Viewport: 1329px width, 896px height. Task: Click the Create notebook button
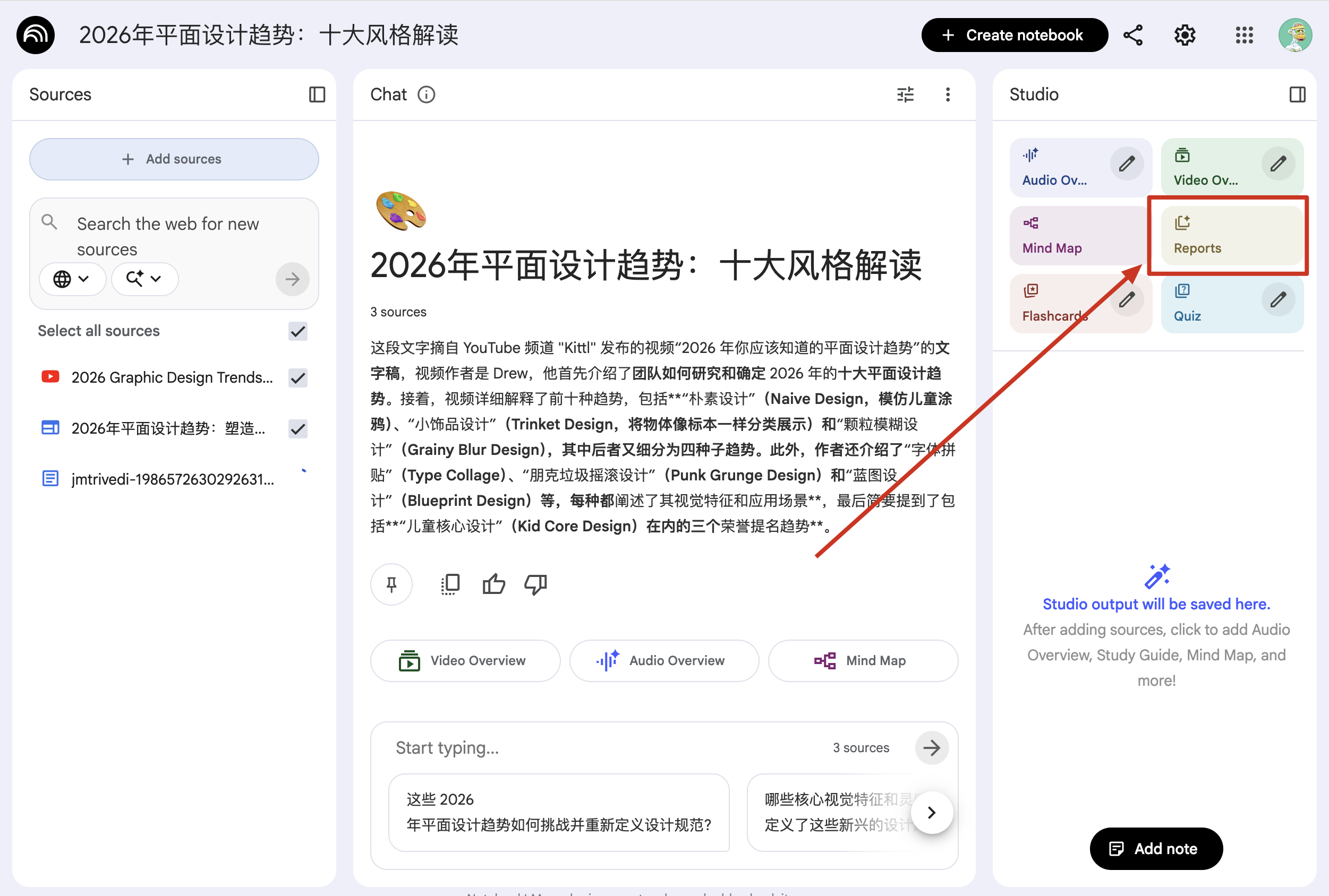pyautogui.click(x=1014, y=36)
